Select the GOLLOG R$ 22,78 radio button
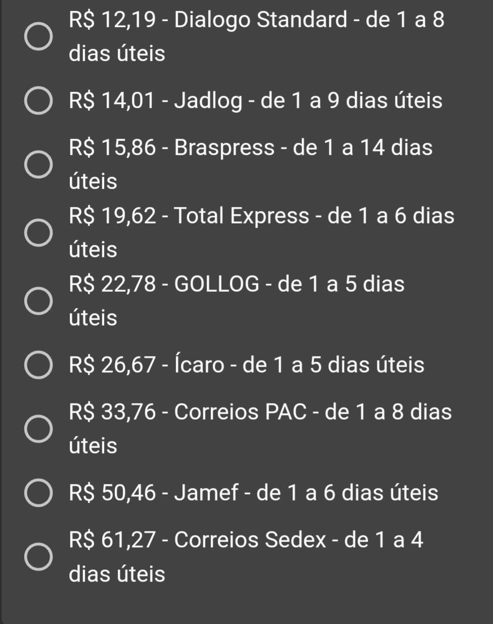 pos(38,301)
